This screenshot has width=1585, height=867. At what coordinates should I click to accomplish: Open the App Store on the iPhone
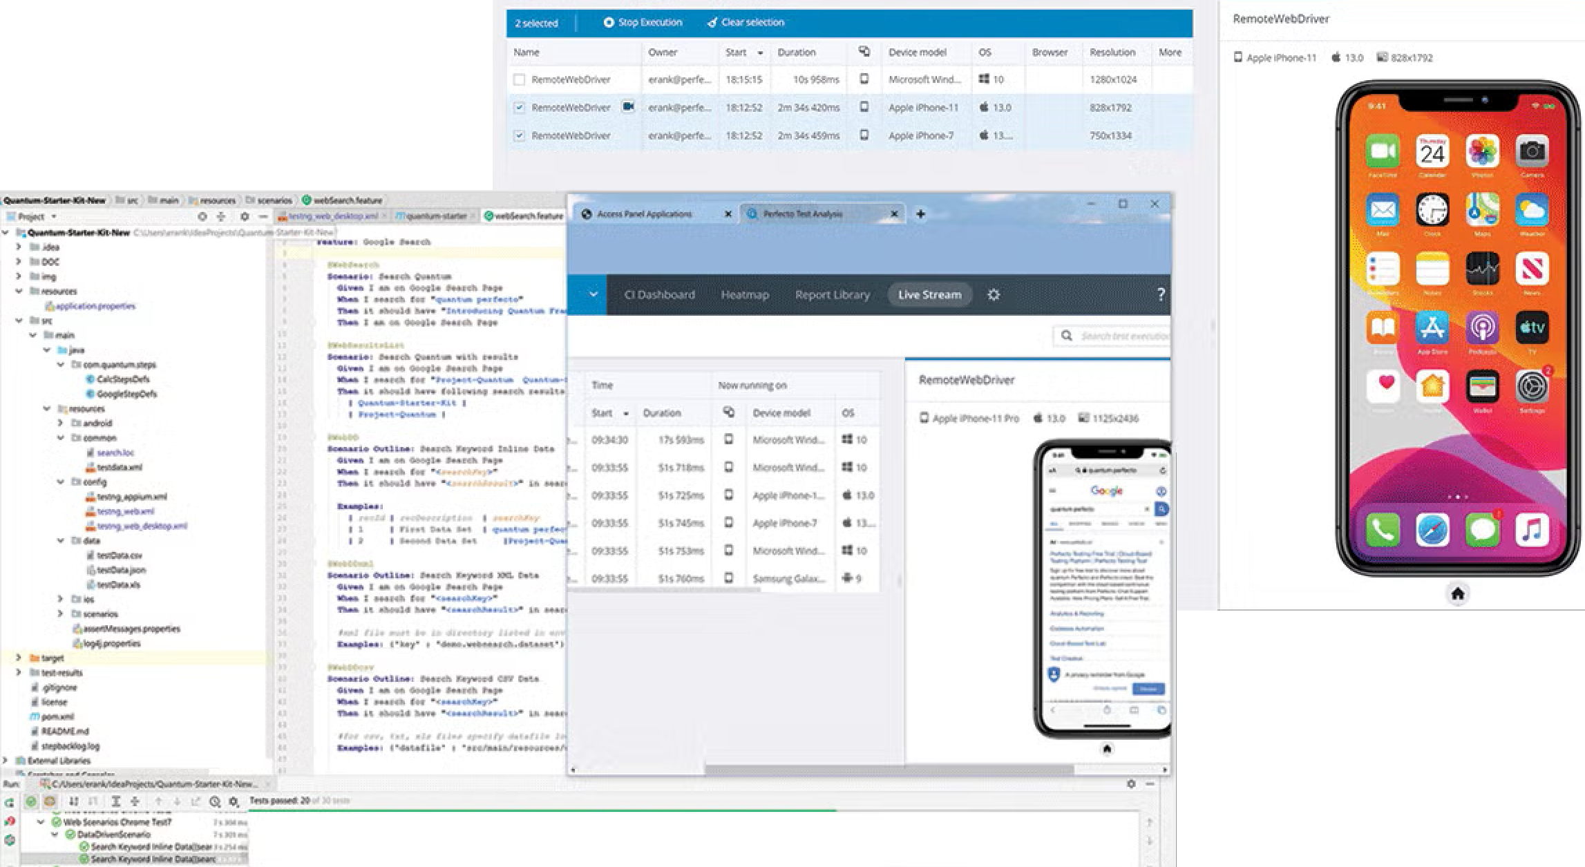coord(1432,327)
